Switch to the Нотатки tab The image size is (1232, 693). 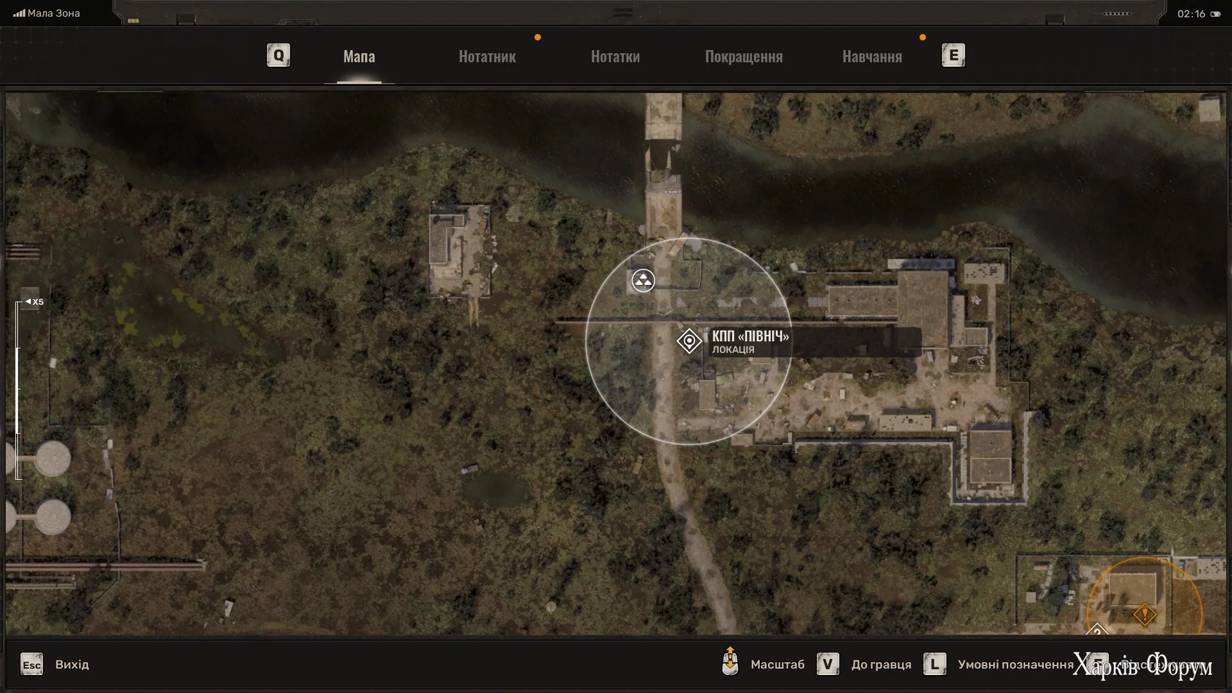615,56
